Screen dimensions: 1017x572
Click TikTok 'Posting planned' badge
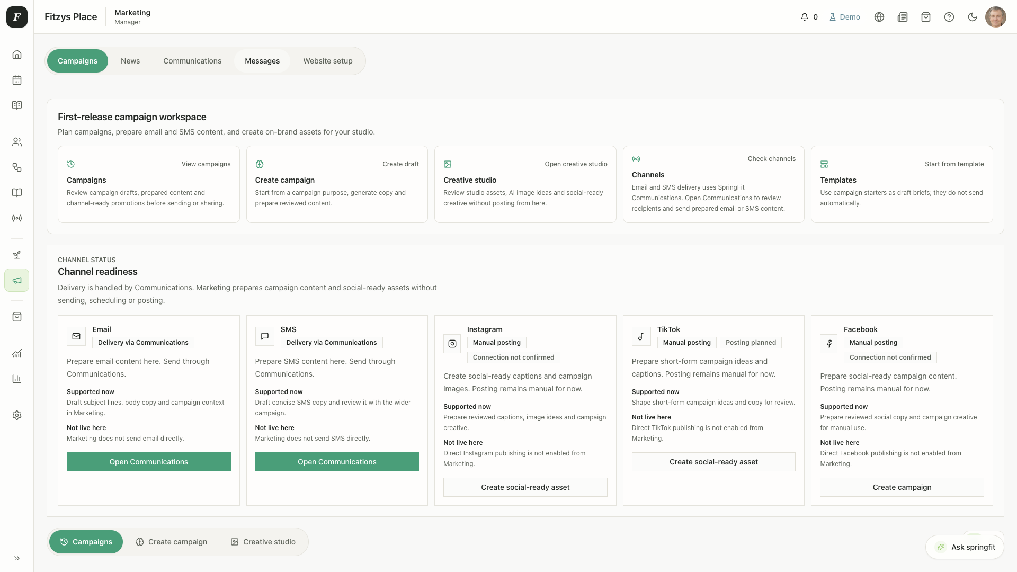point(751,343)
